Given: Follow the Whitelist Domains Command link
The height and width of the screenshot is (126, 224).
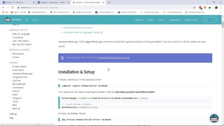Looking at the screenshot, I should (x=78, y=28).
